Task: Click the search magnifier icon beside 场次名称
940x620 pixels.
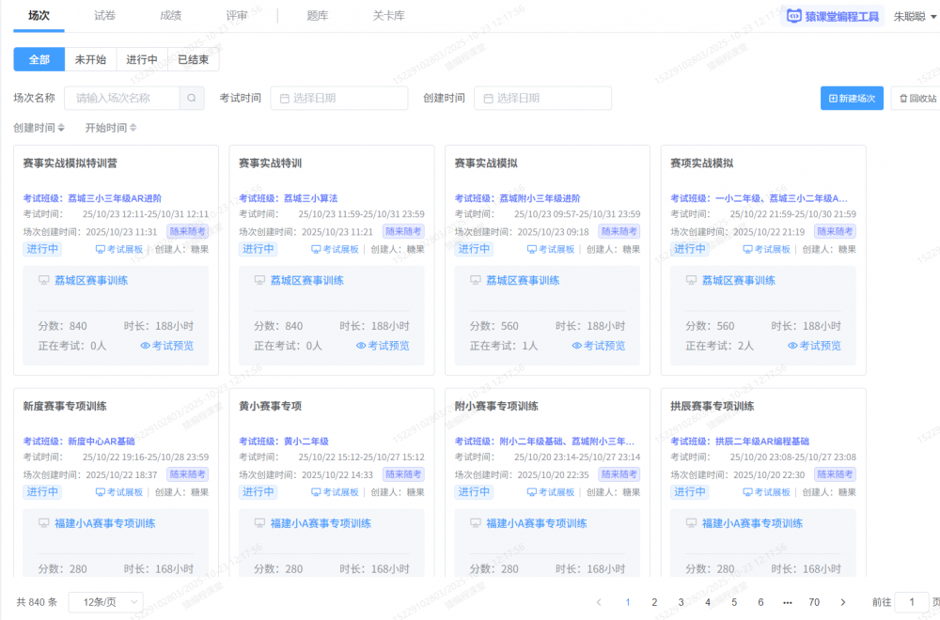Action: pyautogui.click(x=191, y=98)
